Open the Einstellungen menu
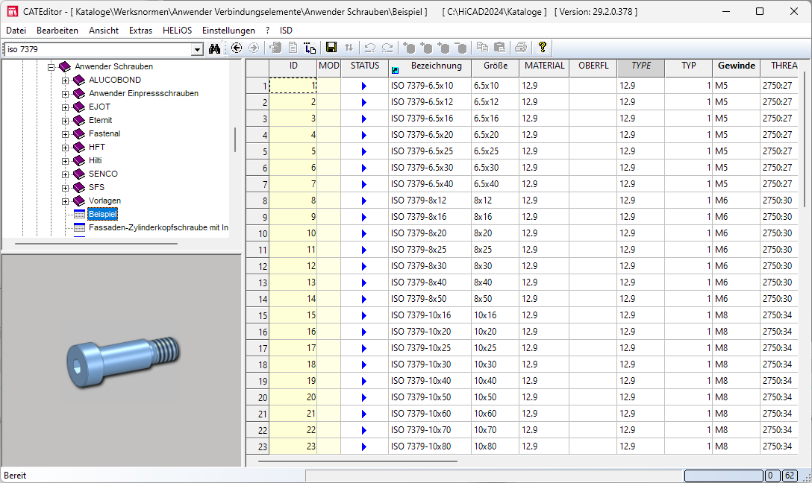 (228, 31)
